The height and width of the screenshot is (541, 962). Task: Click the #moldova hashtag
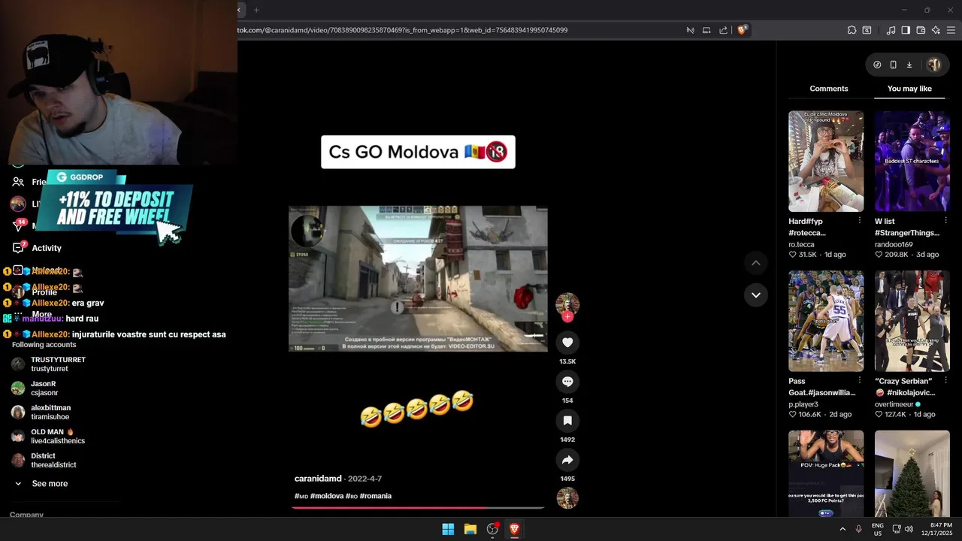pyautogui.click(x=327, y=496)
